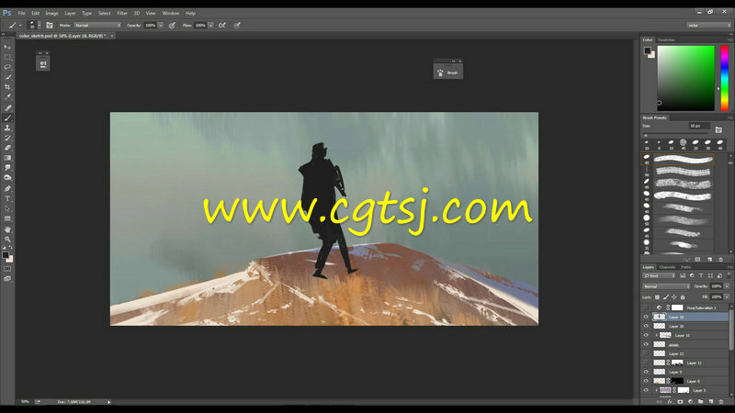Switch to the Swatches tab
Screen dimensions: 735x413
(x=666, y=39)
